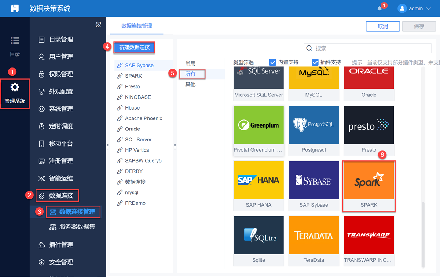
Task: Click the 新建数据连接 button
Action: [134, 48]
